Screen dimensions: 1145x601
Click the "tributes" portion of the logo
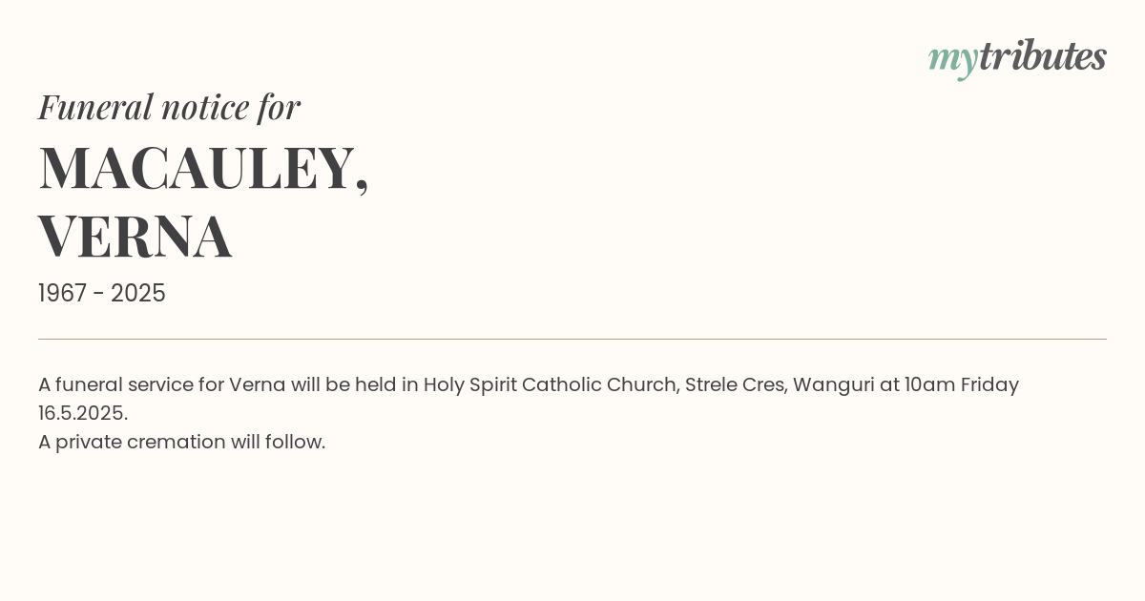tap(1043, 55)
